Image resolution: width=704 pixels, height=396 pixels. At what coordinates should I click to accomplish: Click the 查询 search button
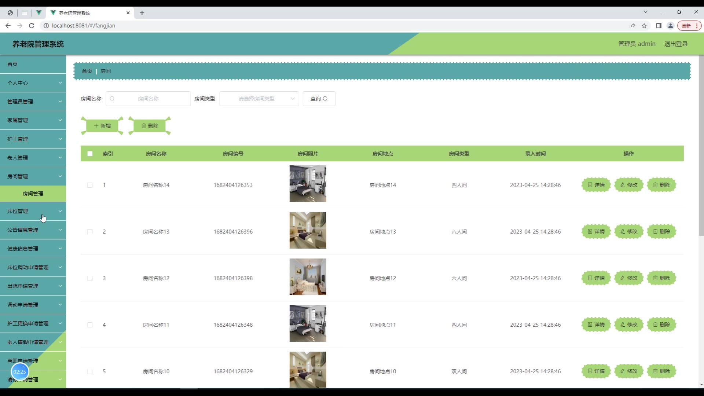tap(319, 99)
